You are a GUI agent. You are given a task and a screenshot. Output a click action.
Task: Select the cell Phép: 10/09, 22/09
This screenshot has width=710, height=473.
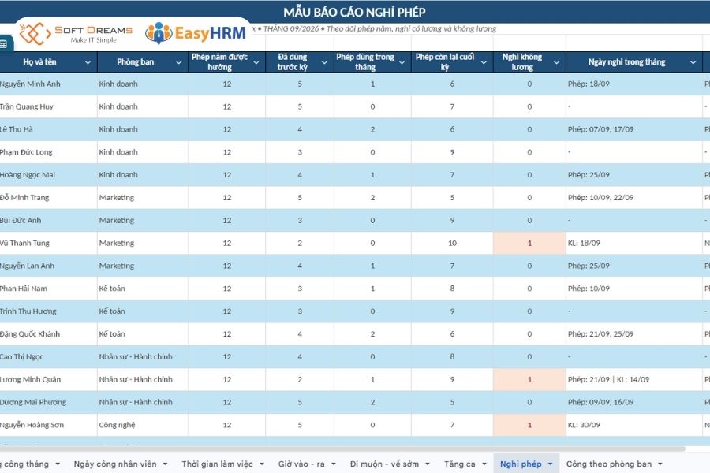click(634, 198)
